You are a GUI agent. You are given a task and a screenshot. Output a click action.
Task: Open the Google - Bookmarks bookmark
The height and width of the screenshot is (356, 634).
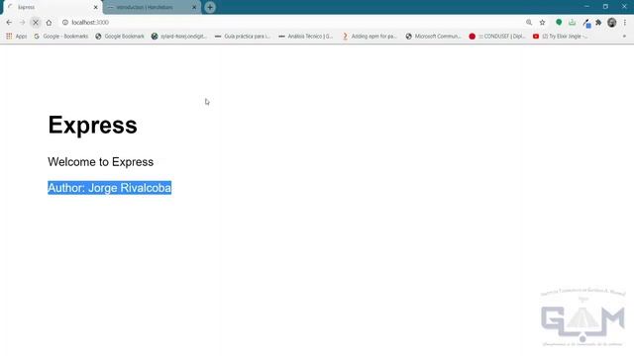[x=61, y=37]
